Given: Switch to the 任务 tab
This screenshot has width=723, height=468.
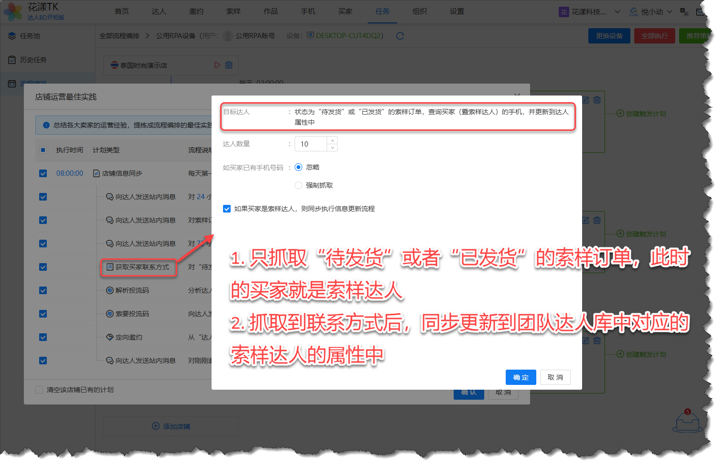Looking at the screenshot, I should [x=382, y=11].
